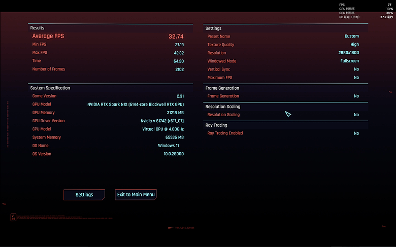The image size is (396, 247).
Task: Click GPU Memory value 31218 MB
Action: pyautogui.click(x=175, y=113)
